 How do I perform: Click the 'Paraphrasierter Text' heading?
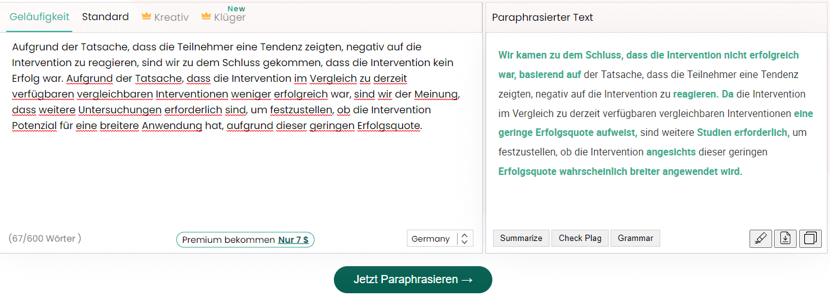(542, 17)
